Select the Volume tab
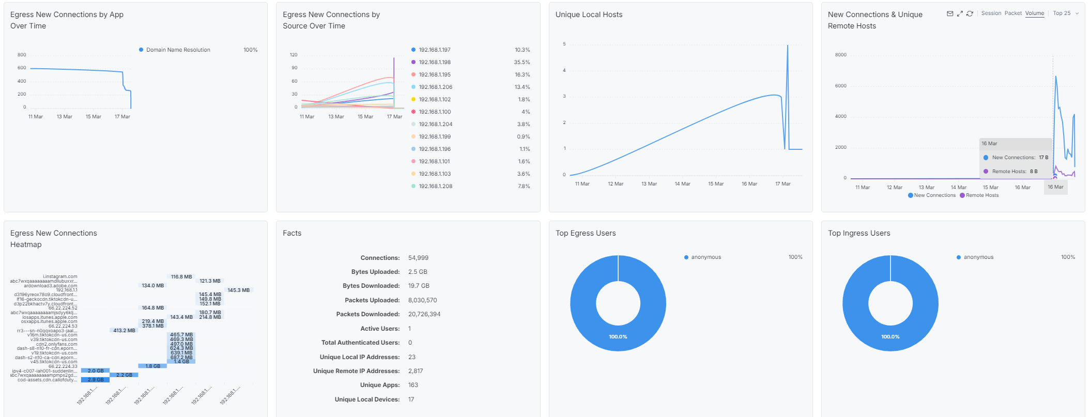 (x=1035, y=13)
